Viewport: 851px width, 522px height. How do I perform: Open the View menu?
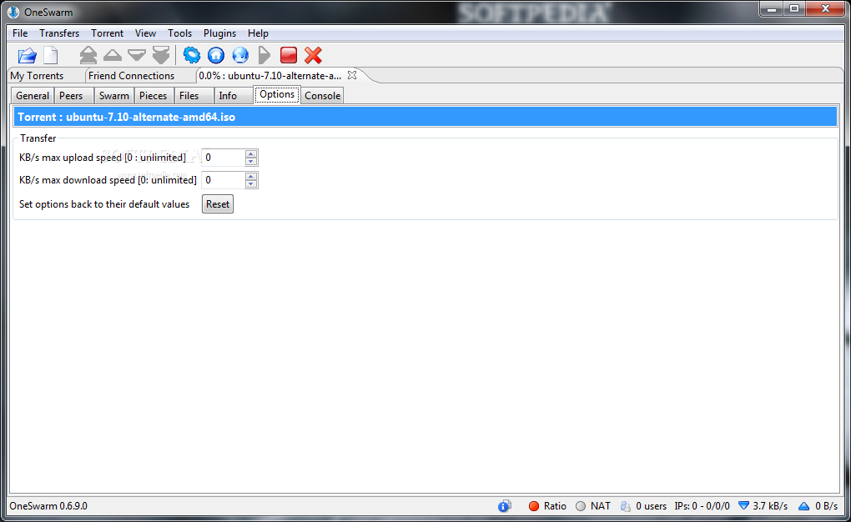(145, 33)
